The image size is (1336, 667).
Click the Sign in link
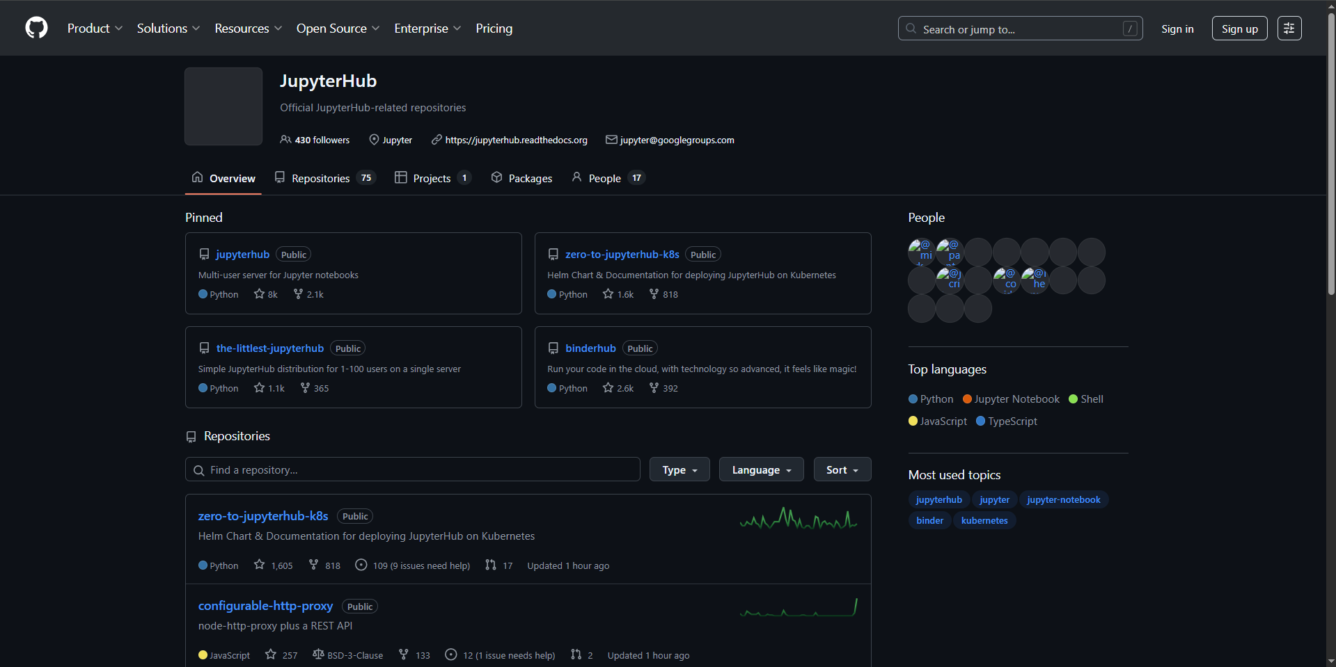coord(1177,29)
